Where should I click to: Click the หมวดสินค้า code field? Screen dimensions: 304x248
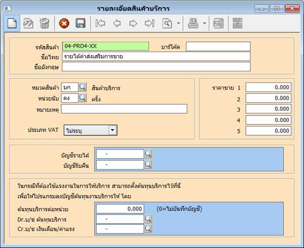point(70,88)
